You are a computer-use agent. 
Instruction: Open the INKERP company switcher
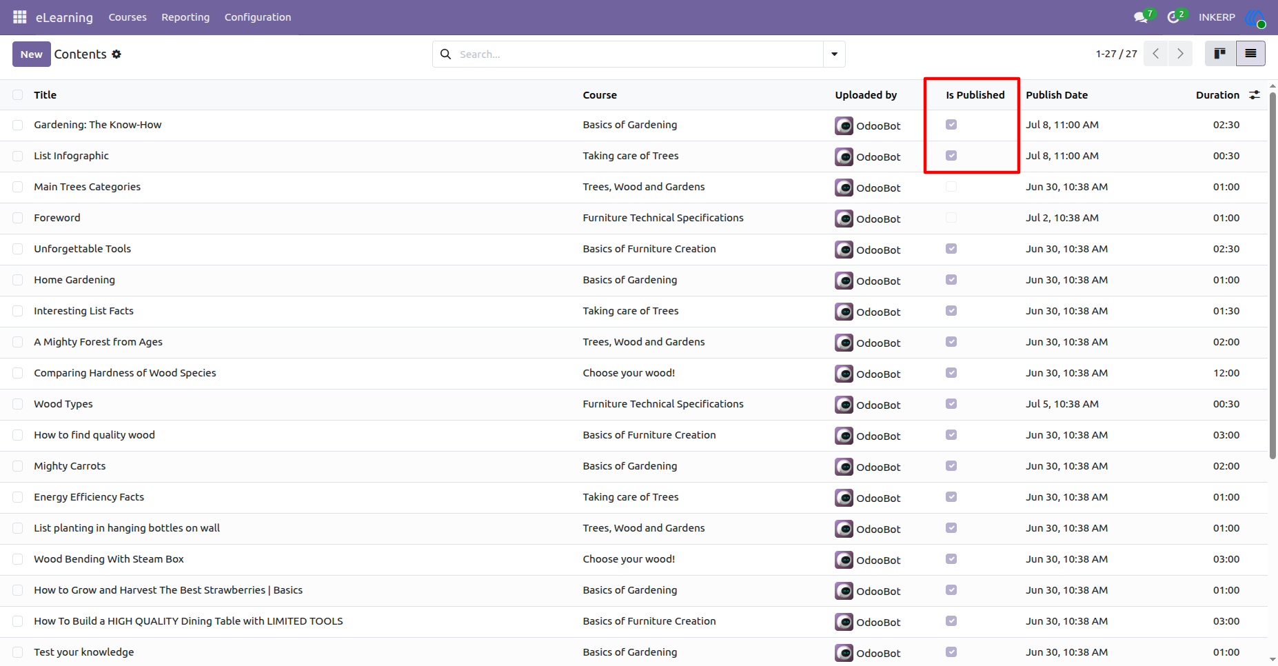[x=1217, y=17]
